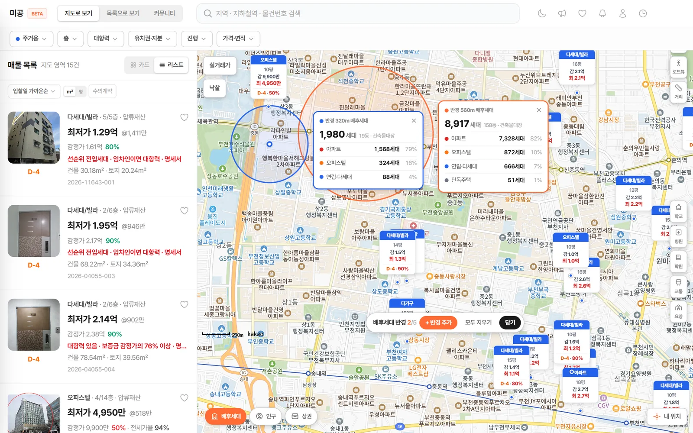693x433 pixels.
Task: Click 내 위치 button
Action: [x=667, y=416]
